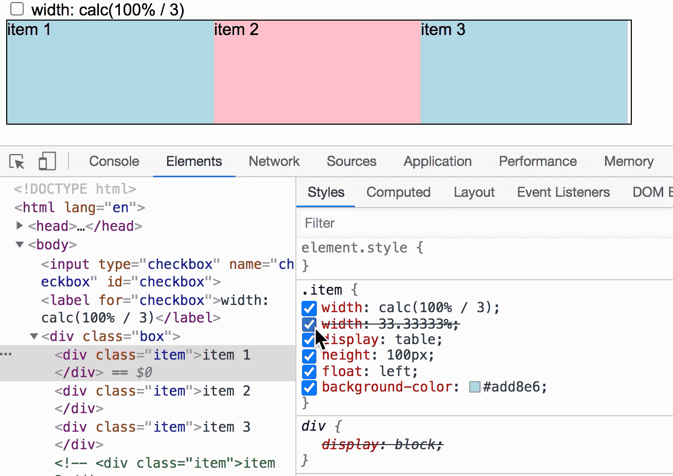Open the #add8e6 color swatch picker
Screen dimensions: 673x476
[x=475, y=387]
